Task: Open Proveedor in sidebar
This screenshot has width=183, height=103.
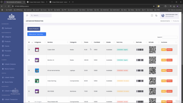Action: tap(8, 51)
